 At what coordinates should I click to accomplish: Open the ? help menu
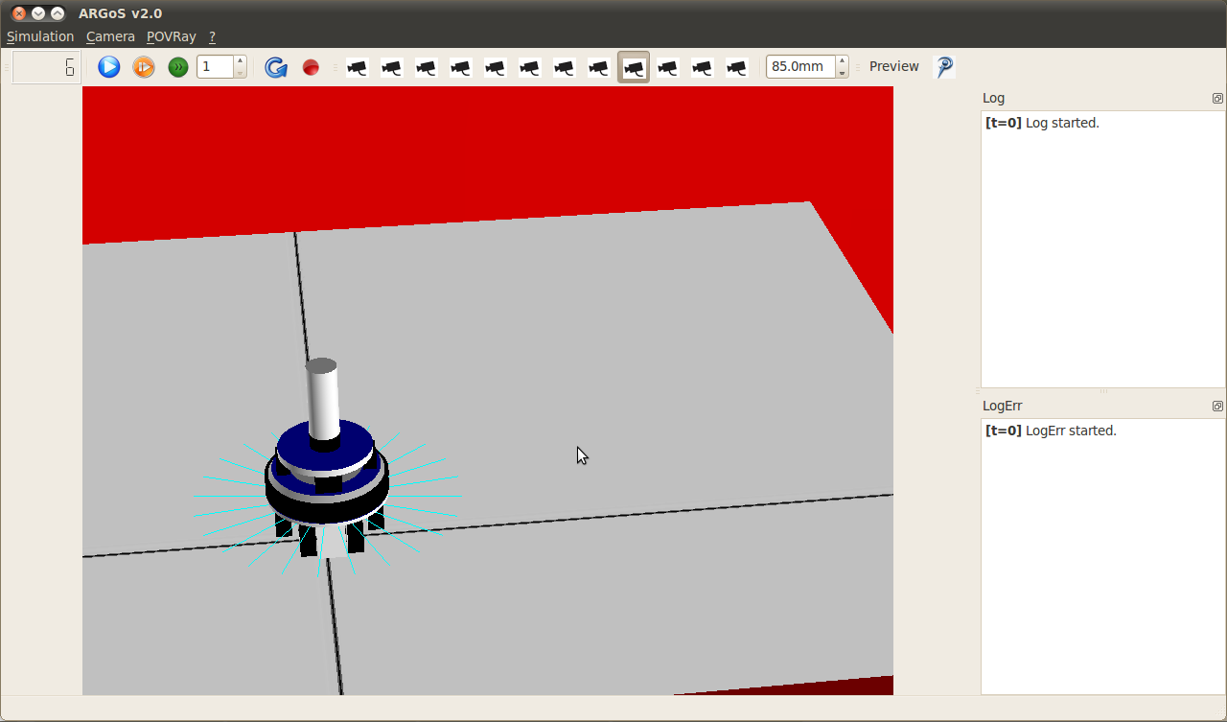coord(212,36)
